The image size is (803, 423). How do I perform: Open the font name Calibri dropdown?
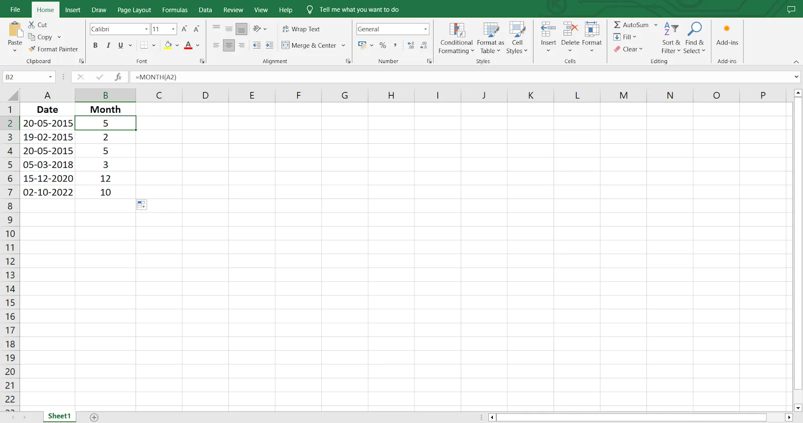pos(146,29)
